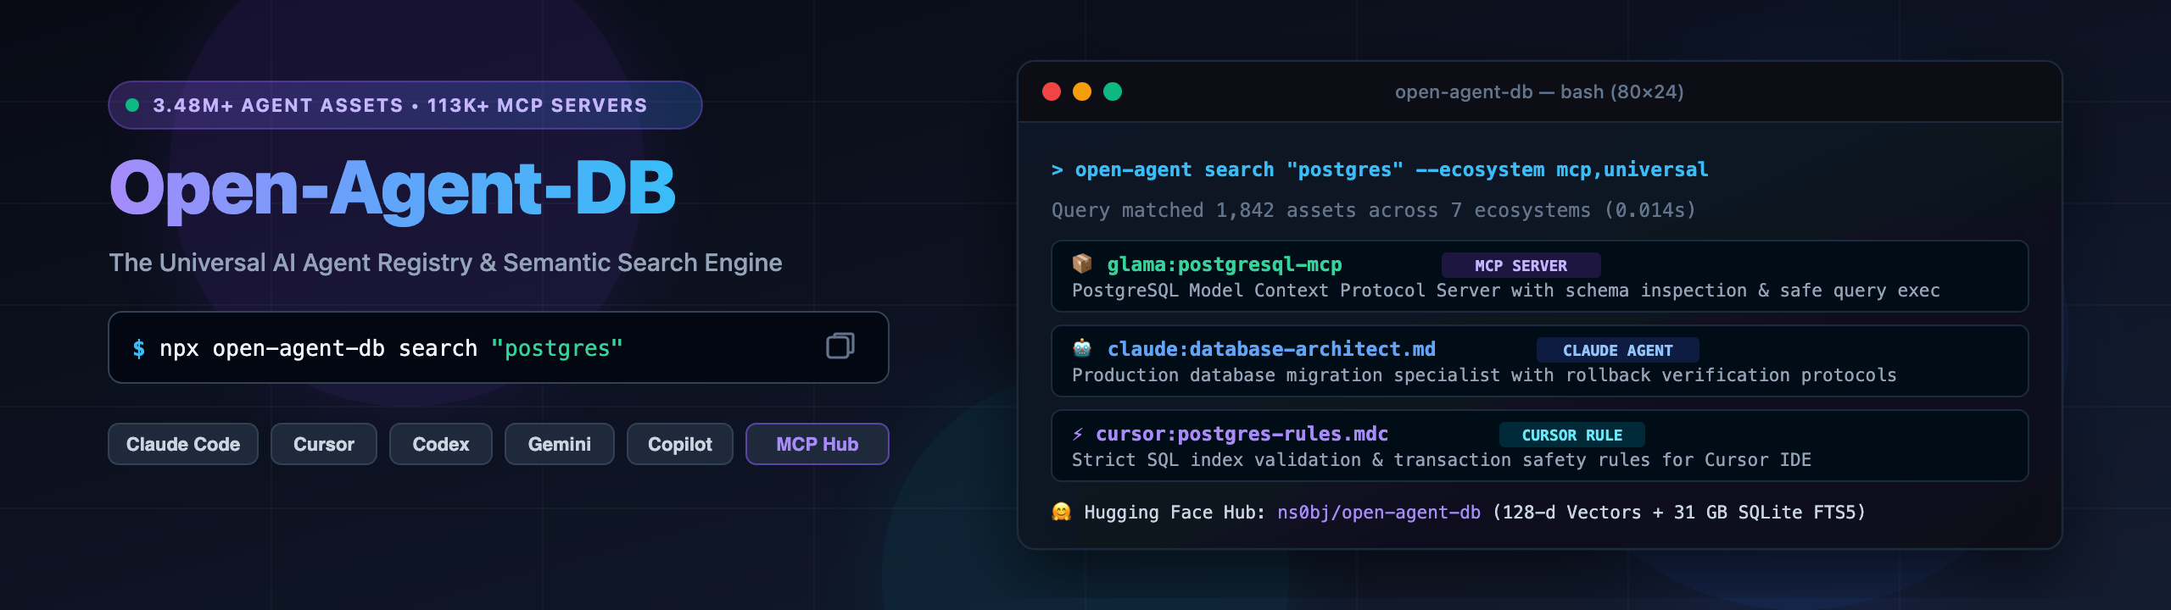This screenshot has height=610, width=2171.
Task: Click the Strict SQL index validation description
Action: pos(1441,460)
